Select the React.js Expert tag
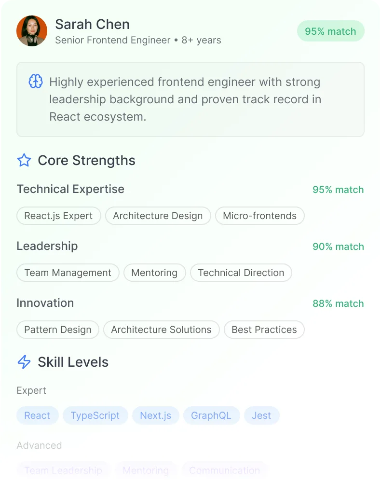The width and height of the screenshot is (381, 497). (x=58, y=216)
